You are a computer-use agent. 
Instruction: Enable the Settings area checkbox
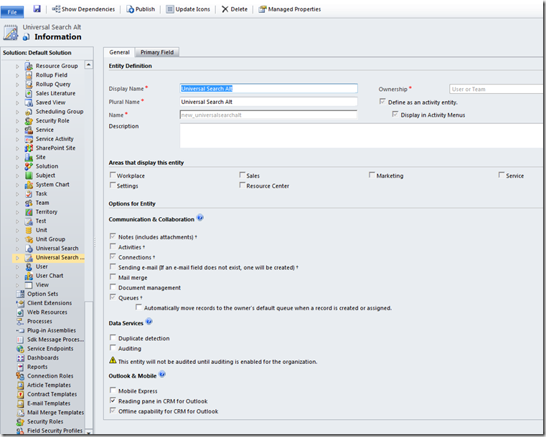point(113,185)
